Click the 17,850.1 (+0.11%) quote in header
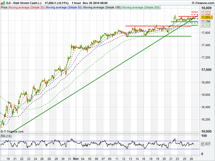Viewport: 215px width, 161px height. click(x=56, y=3)
